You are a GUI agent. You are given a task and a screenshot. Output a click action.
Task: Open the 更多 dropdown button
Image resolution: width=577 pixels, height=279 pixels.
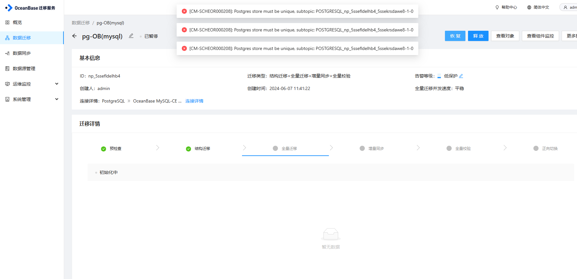[570, 36]
